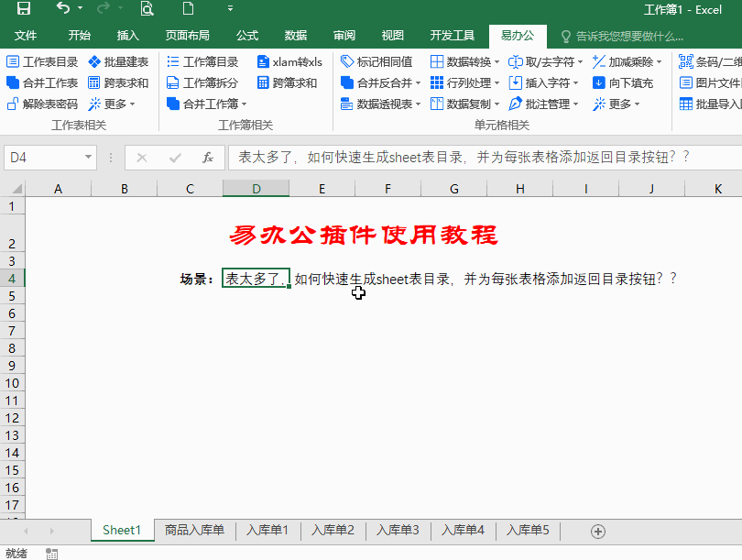Select row 4 header
This screenshot has width=742, height=560.
pos(12,279)
